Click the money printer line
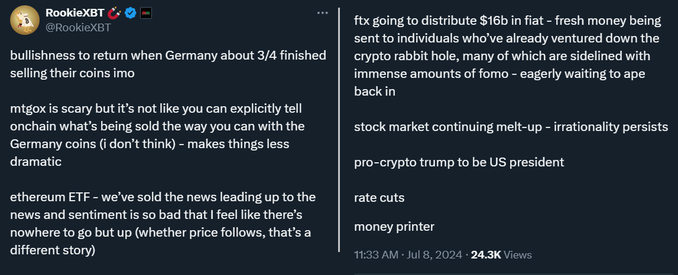The height and width of the screenshot is (275, 678). (x=394, y=227)
